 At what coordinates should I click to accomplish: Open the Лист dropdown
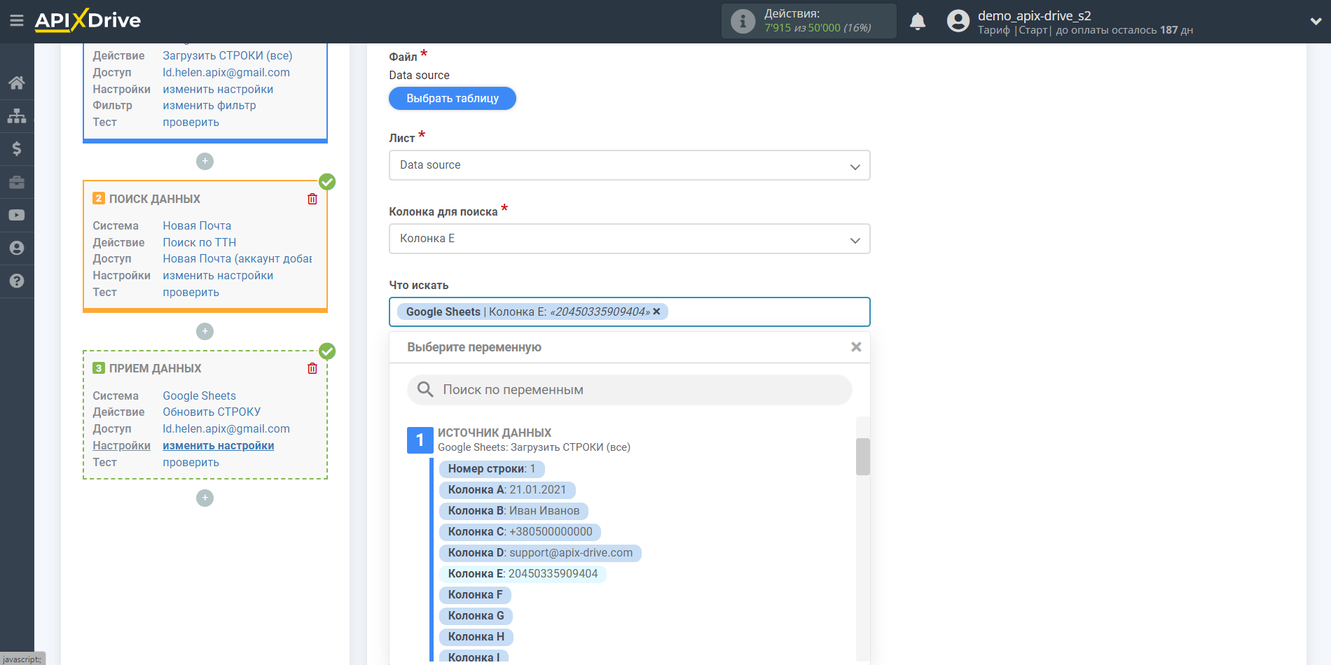point(629,165)
